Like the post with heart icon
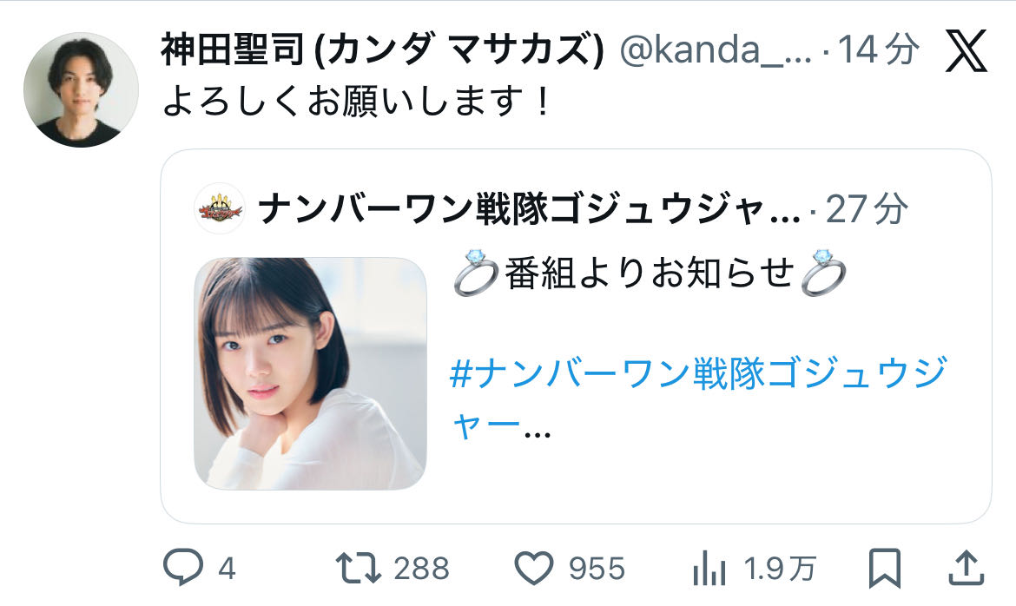This screenshot has width=1016, height=606. [533, 569]
